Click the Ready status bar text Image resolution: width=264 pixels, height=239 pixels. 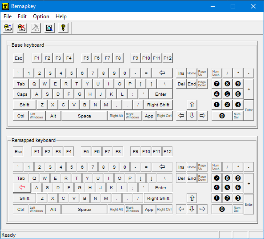8,235
